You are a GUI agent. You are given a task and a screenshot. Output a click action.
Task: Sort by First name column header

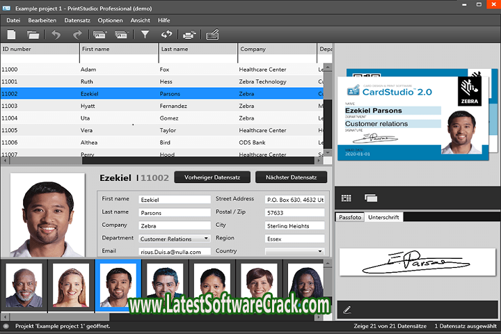(119, 49)
